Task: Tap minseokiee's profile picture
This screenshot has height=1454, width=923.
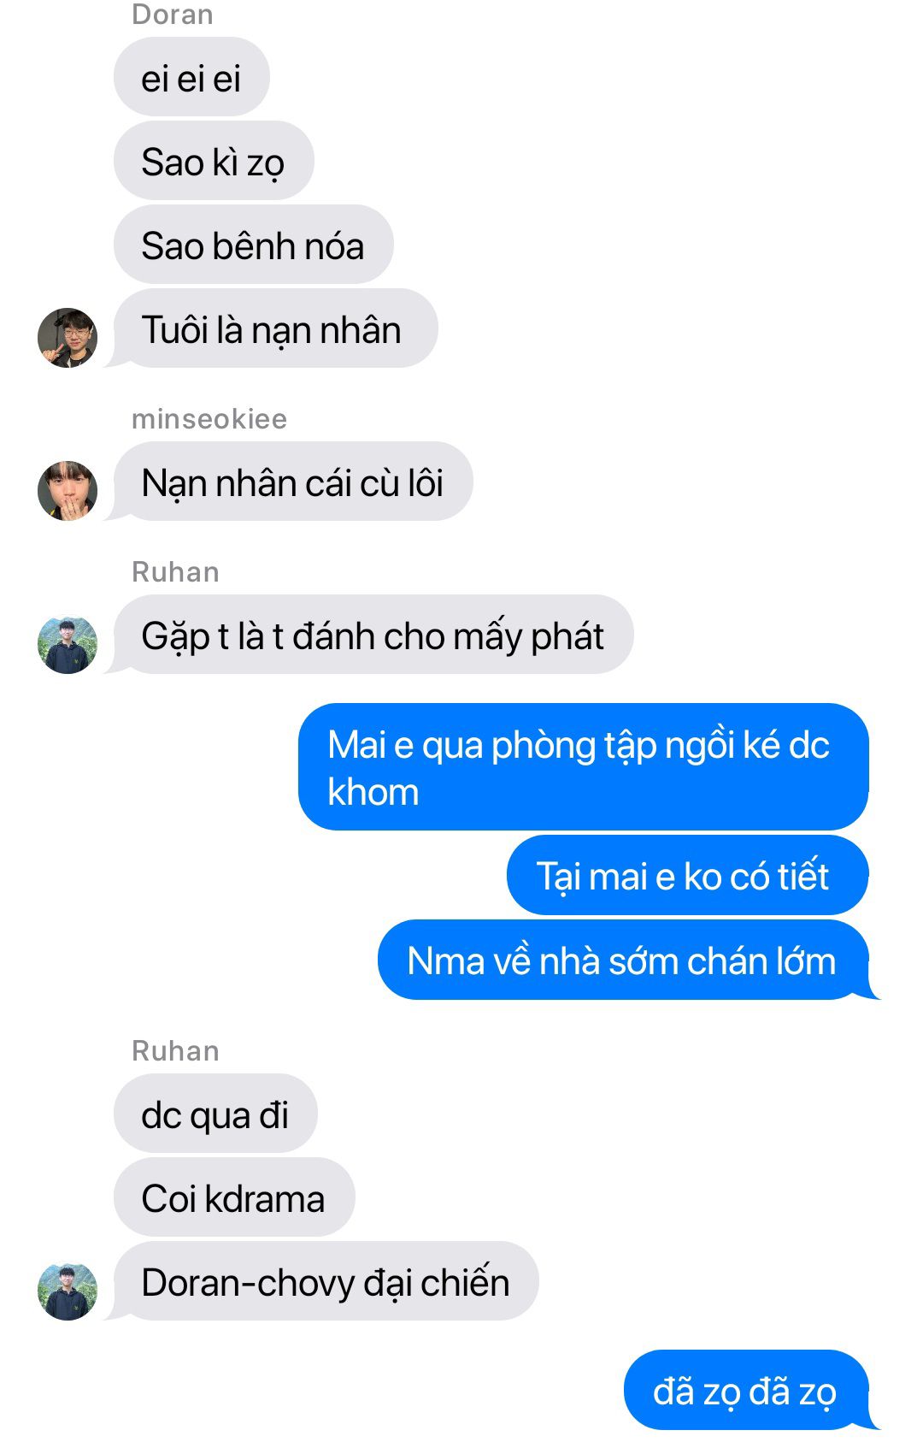Action: [68, 491]
